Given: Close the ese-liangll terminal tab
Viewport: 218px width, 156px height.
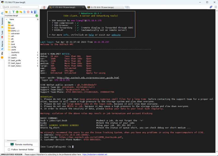Looking at the screenshot, I should [83, 7].
